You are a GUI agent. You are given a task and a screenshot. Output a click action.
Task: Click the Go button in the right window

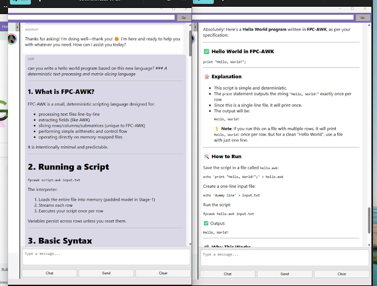click(362, 18)
